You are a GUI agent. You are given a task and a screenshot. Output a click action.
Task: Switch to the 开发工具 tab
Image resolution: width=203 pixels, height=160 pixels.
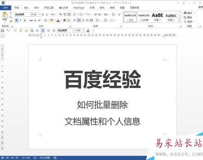tap(49, 8)
